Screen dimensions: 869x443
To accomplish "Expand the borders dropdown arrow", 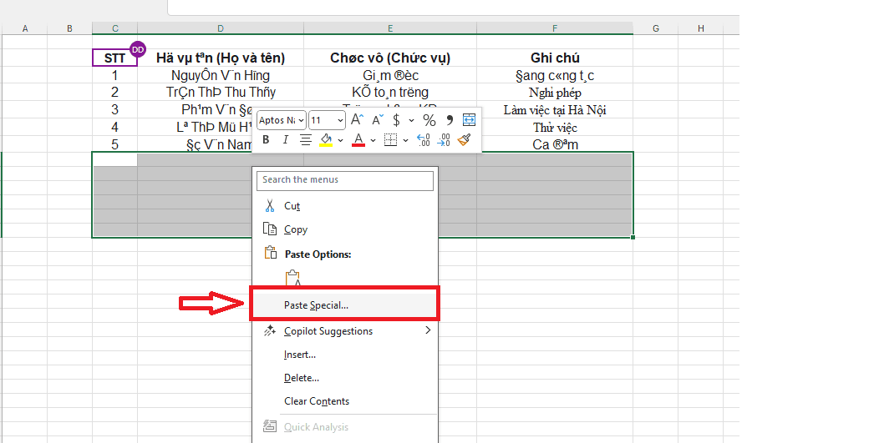I will pos(405,140).
